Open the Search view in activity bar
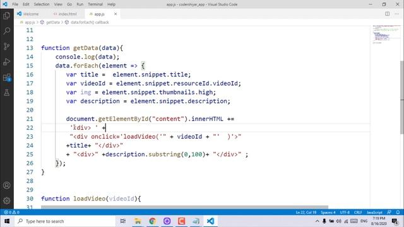This screenshot has width=404, height=227. click(x=7, y=31)
